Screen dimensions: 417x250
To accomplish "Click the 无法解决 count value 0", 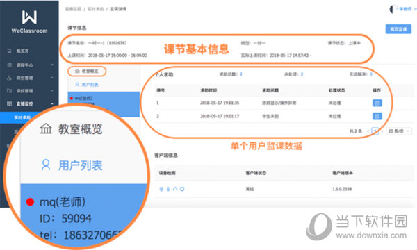I will [370, 74].
